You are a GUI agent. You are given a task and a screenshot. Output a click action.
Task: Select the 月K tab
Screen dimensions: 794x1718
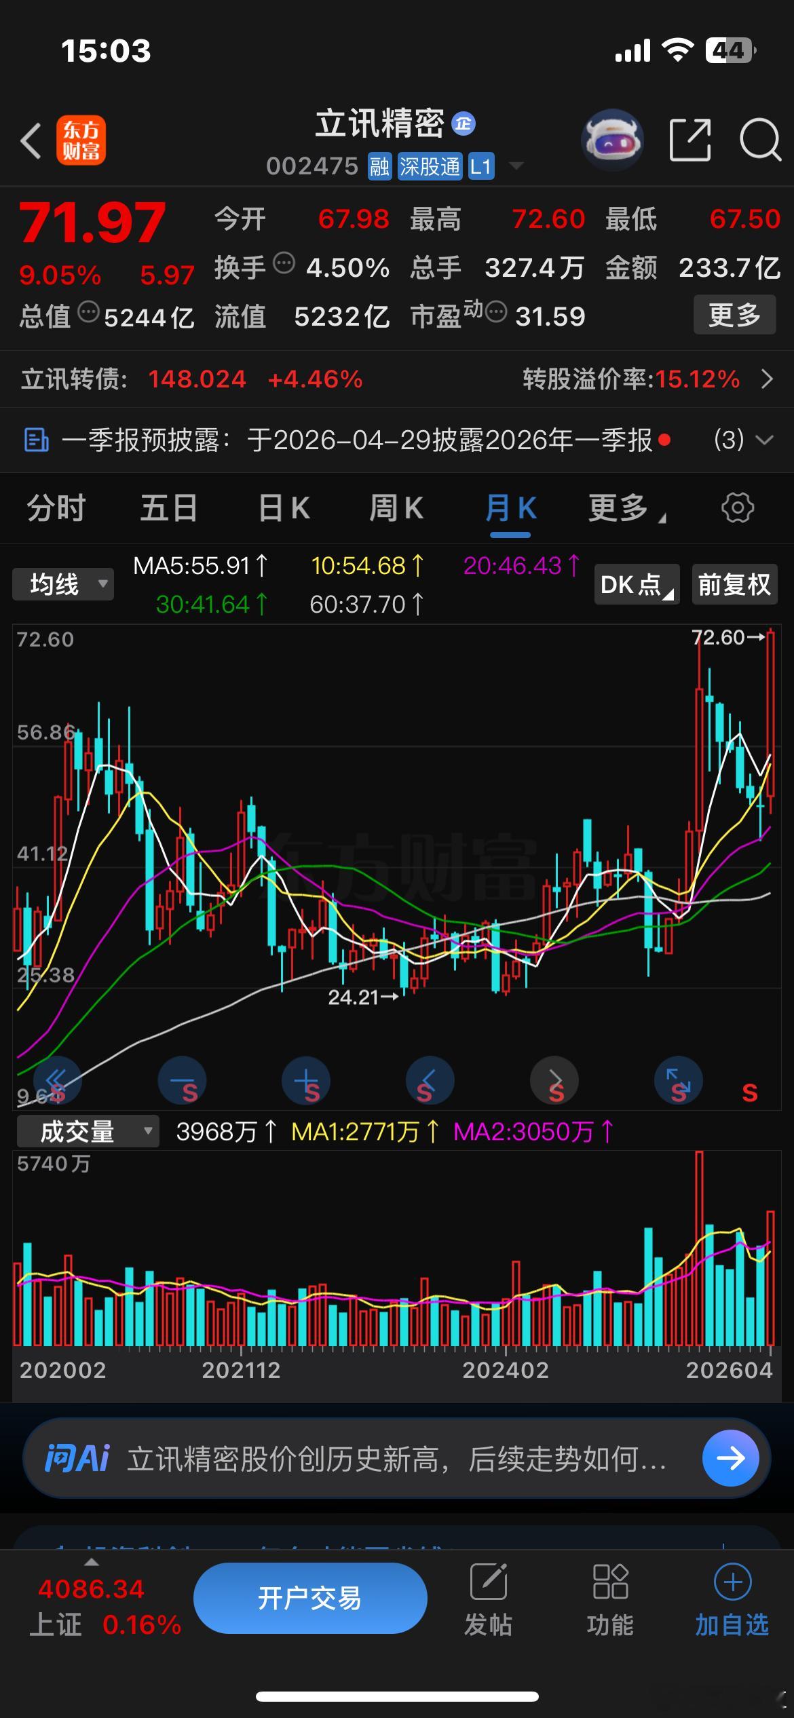click(510, 508)
